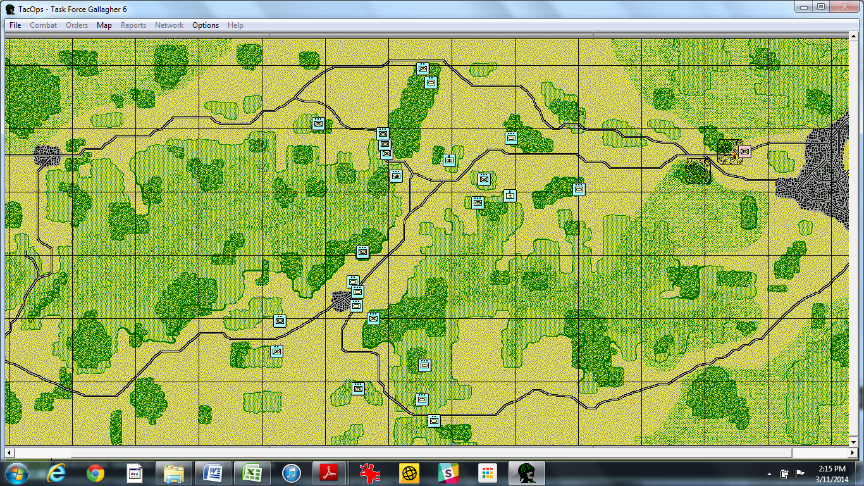
Task: Click the horizontal map scrollbar thumb
Action: click(x=431, y=453)
